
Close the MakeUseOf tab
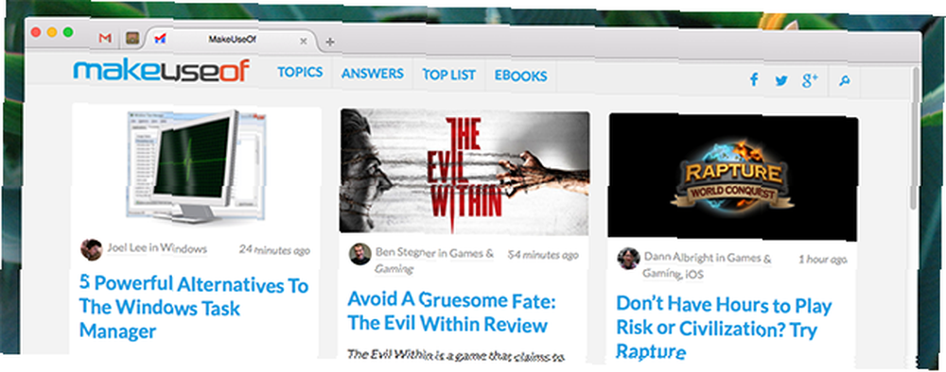[x=304, y=41]
